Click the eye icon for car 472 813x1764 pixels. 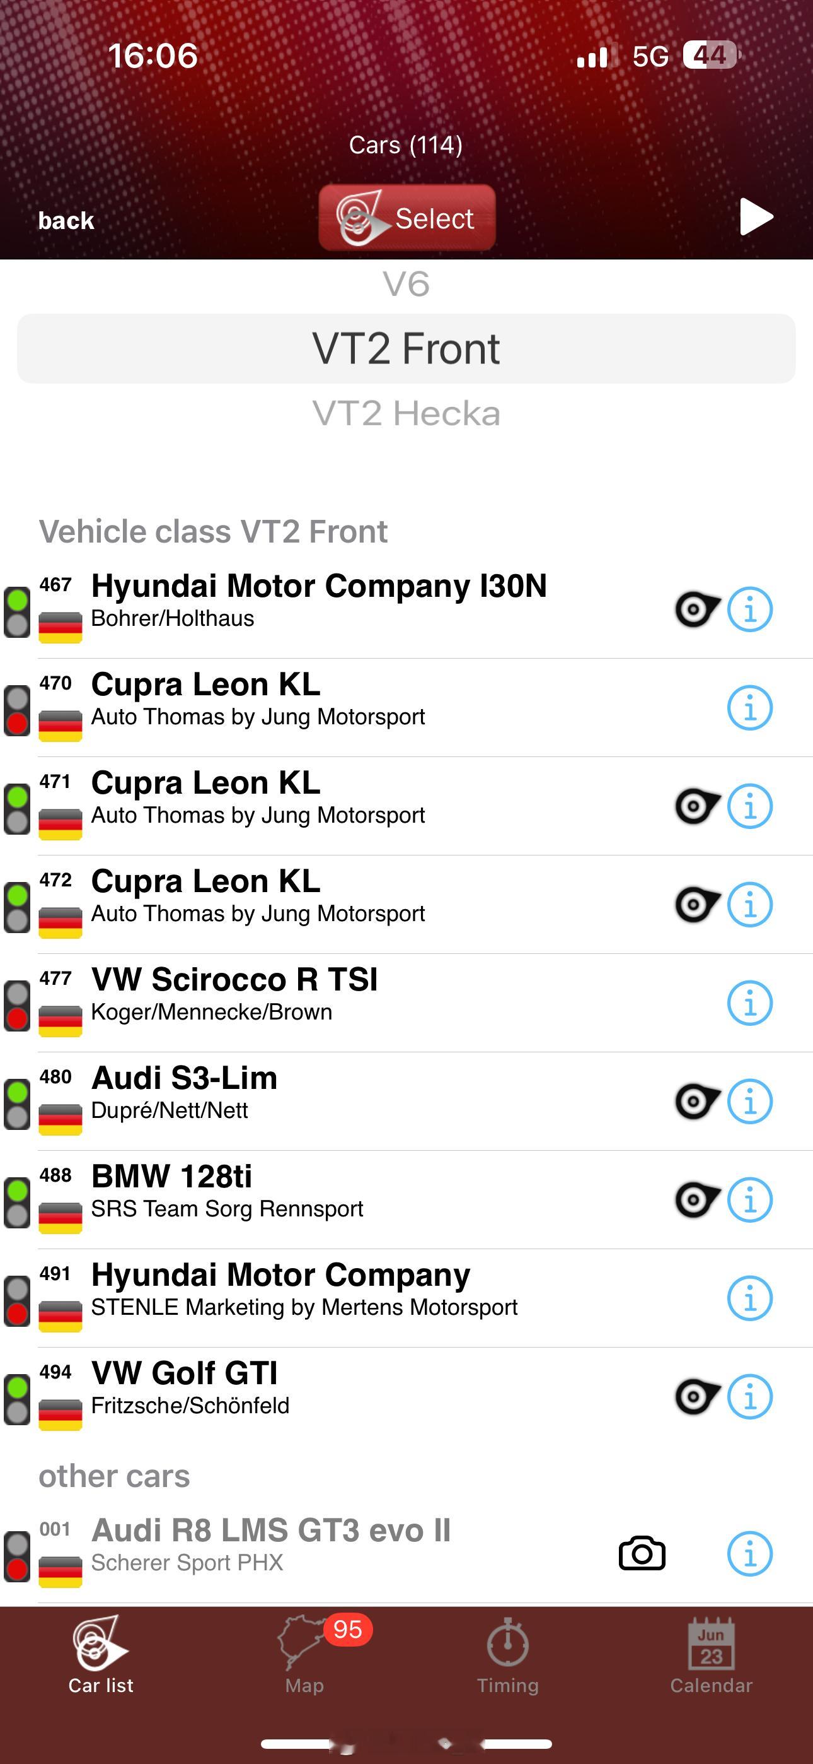pos(696,905)
